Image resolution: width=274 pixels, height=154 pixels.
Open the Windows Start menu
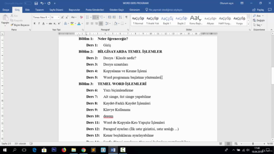pos(5,150)
